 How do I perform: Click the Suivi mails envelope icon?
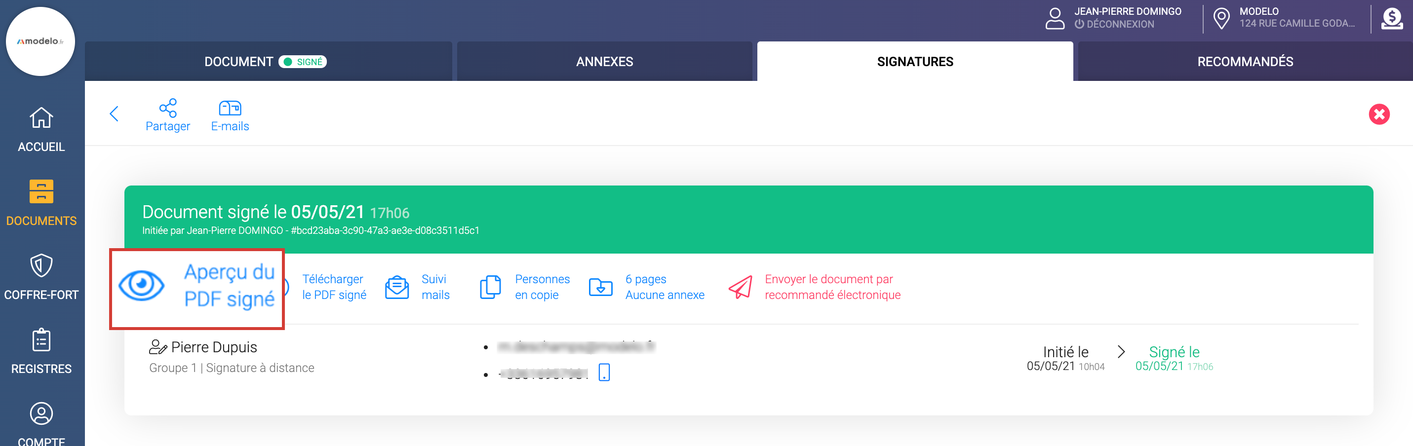pos(396,287)
